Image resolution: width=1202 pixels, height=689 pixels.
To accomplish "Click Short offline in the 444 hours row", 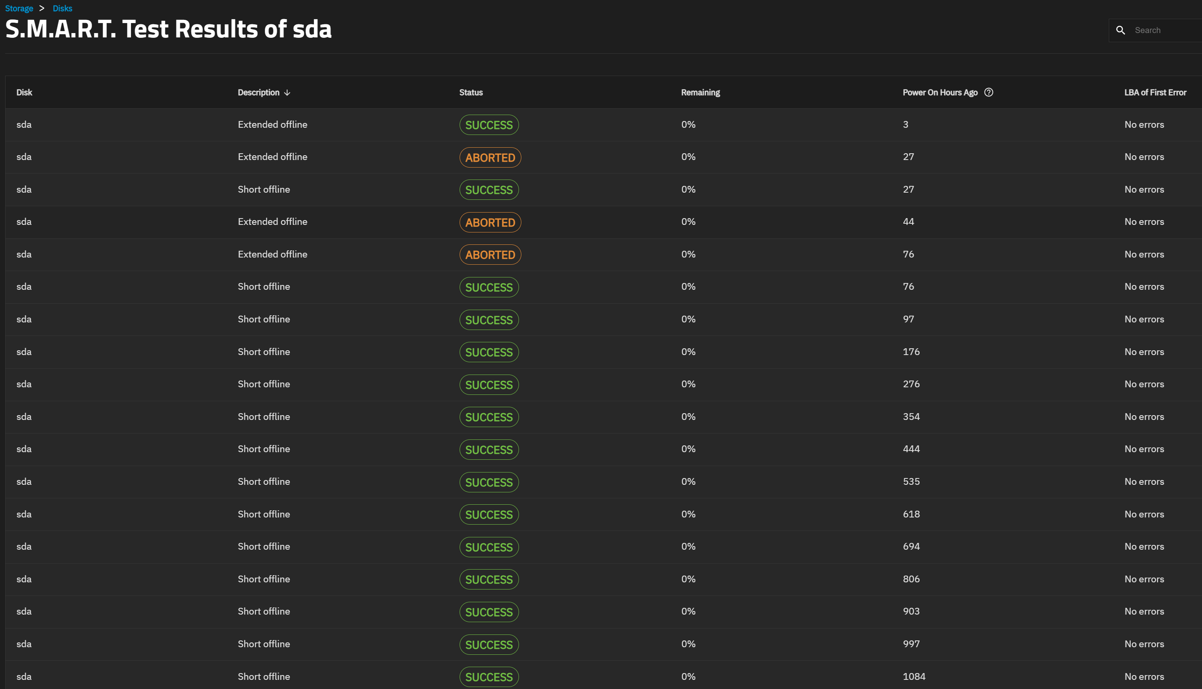I will [264, 449].
